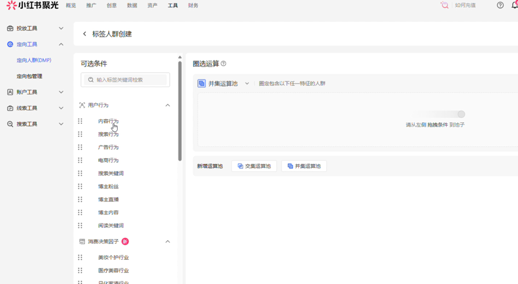Click the toggle above the drag hint
Screen dimensions: 518x284
pos(462,114)
